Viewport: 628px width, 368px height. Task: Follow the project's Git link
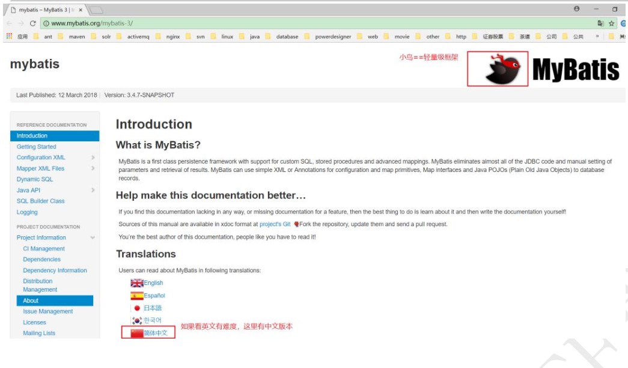(x=275, y=224)
